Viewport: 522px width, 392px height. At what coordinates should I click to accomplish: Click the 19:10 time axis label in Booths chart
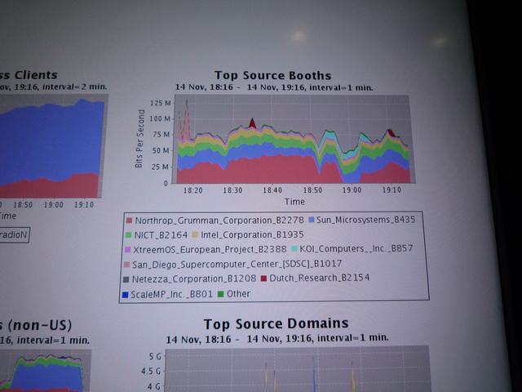tap(391, 189)
